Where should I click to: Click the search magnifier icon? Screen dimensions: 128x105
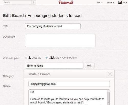tap(34, 2)
